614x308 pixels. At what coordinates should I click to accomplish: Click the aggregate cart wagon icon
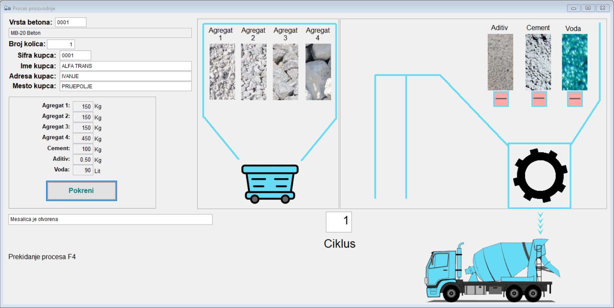coord(270,184)
